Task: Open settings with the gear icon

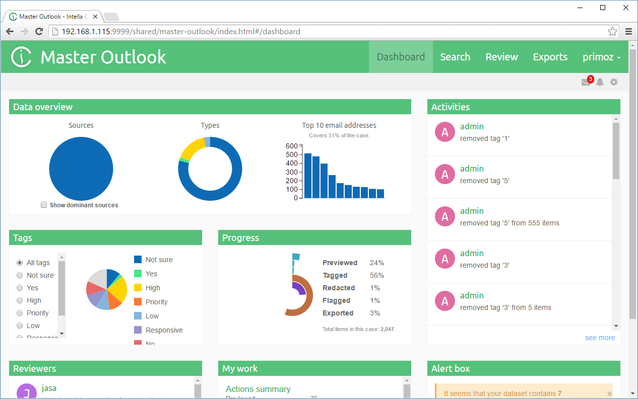Action: tap(614, 82)
